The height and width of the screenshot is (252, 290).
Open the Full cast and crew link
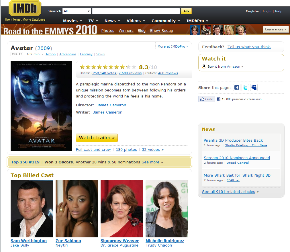point(93,149)
